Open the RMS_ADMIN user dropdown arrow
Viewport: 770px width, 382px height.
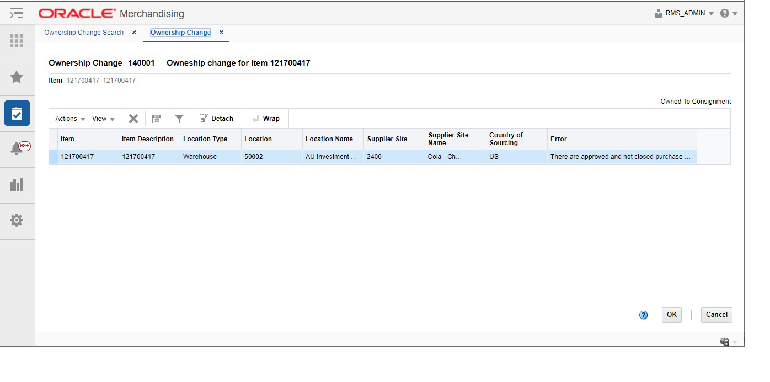[711, 14]
